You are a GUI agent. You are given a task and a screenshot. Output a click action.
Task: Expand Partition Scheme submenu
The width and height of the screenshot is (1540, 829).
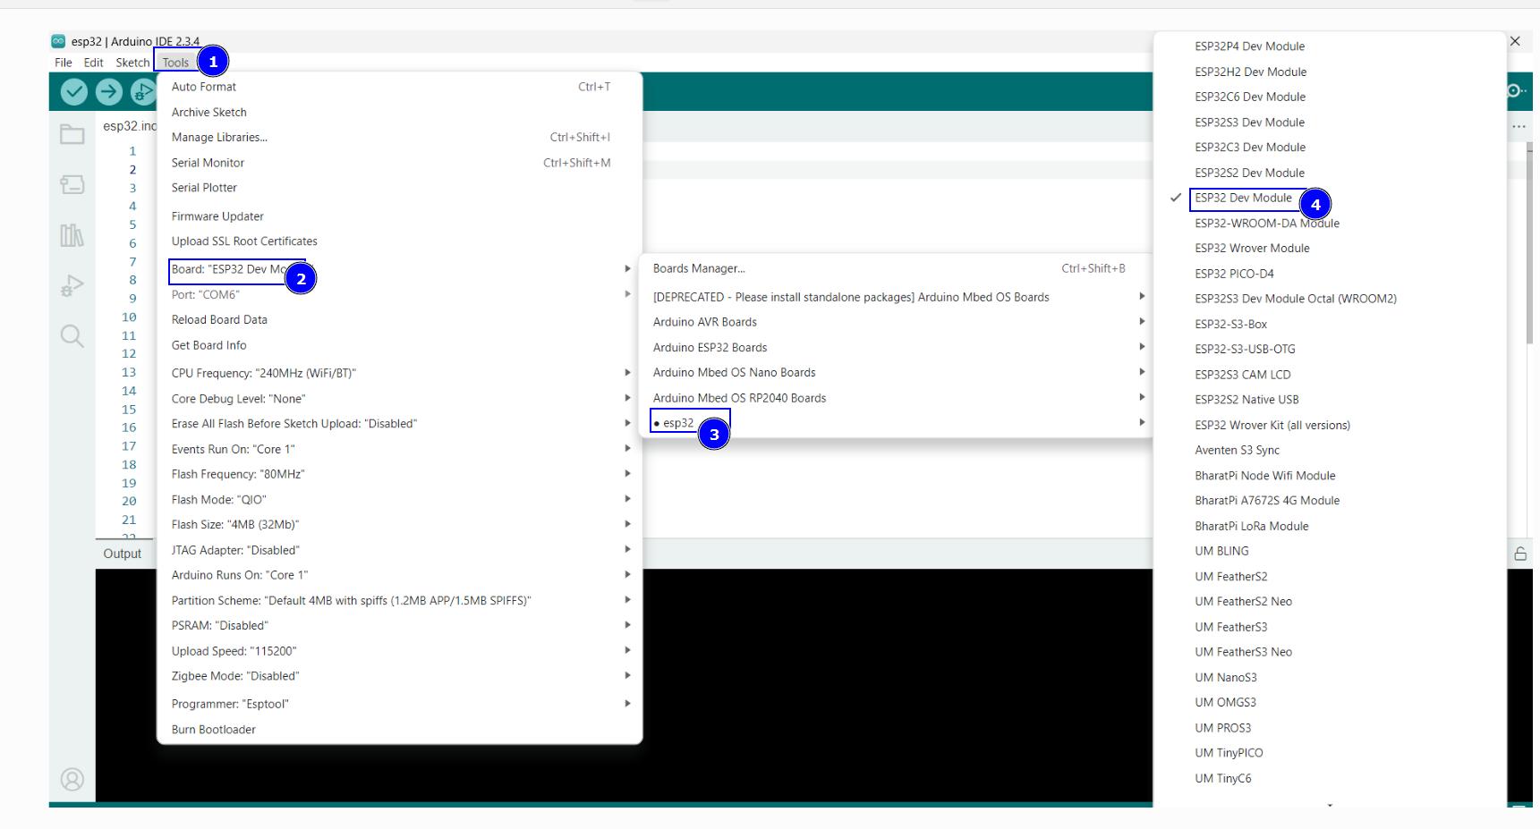pyautogui.click(x=399, y=601)
